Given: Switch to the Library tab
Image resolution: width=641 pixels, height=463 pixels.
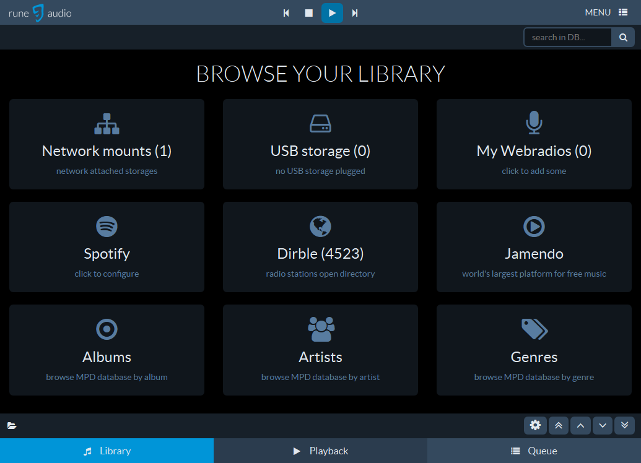Looking at the screenshot, I should coord(107,451).
